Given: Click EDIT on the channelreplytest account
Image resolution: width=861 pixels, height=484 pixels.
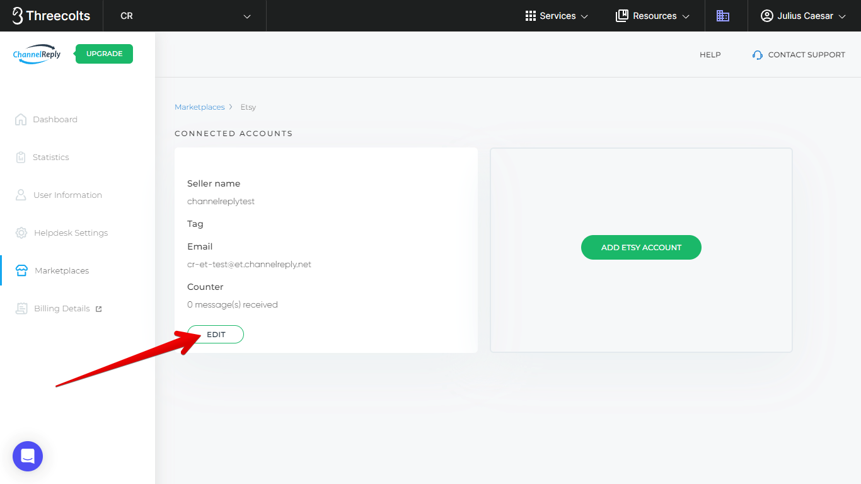Looking at the screenshot, I should click(x=216, y=335).
